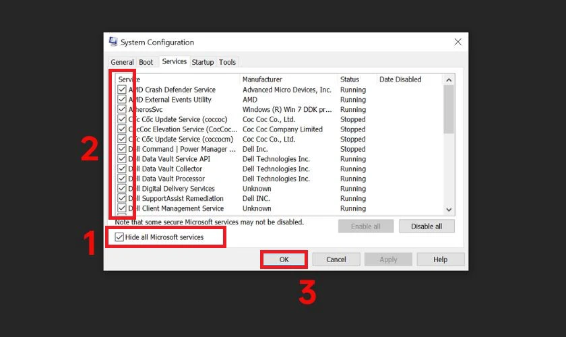Uncheck Dell Data Vault Processor checkbox
This screenshot has height=337, width=566.
click(x=122, y=179)
